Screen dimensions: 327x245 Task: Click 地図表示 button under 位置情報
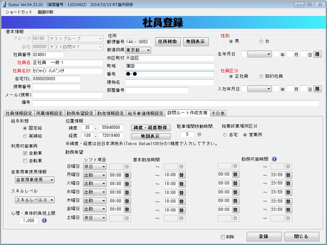(x=150, y=136)
